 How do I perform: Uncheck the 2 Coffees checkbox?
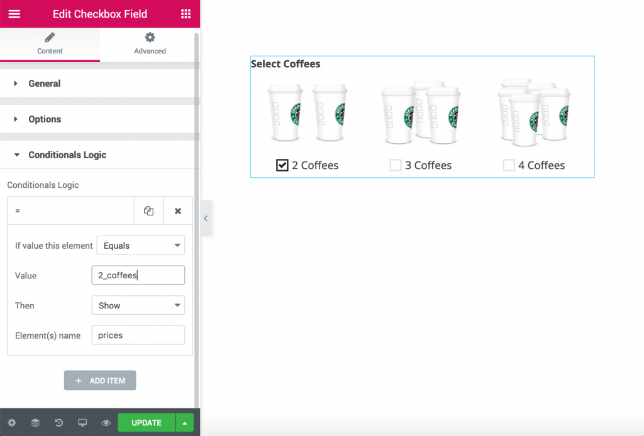click(x=282, y=165)
